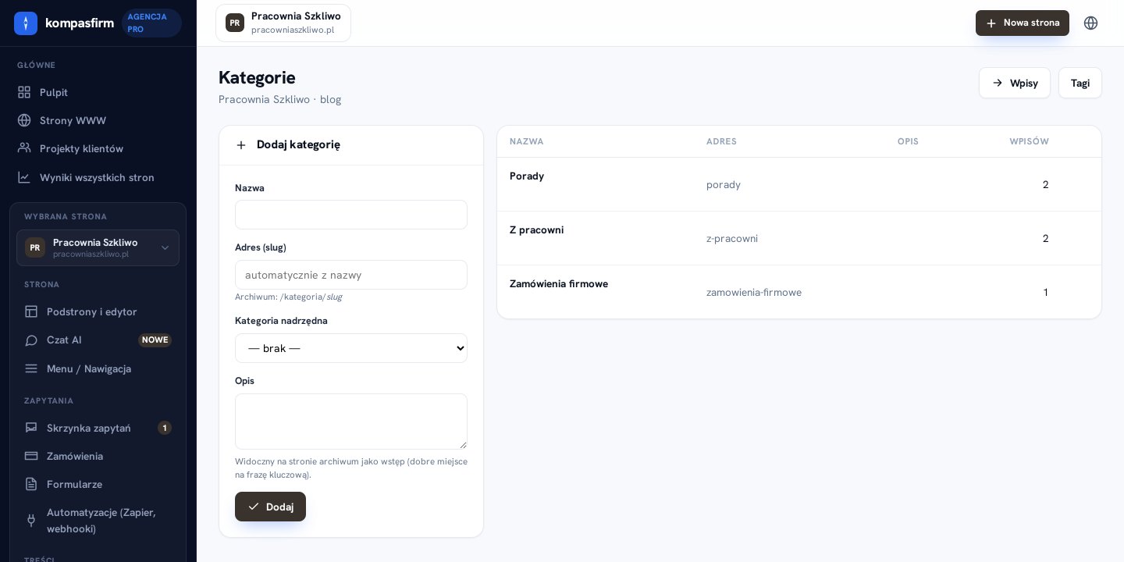1124x562 pixels.
Task: Click the Formularze document icon
Action: pos(31,484)
